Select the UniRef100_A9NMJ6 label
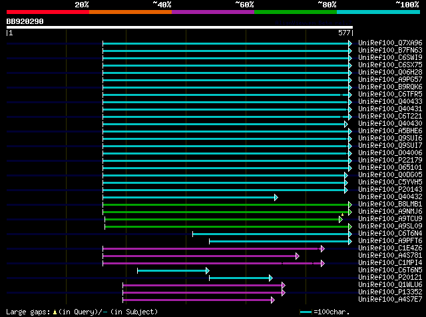This screenshot has height=317, width=426. tap(390, 212)
